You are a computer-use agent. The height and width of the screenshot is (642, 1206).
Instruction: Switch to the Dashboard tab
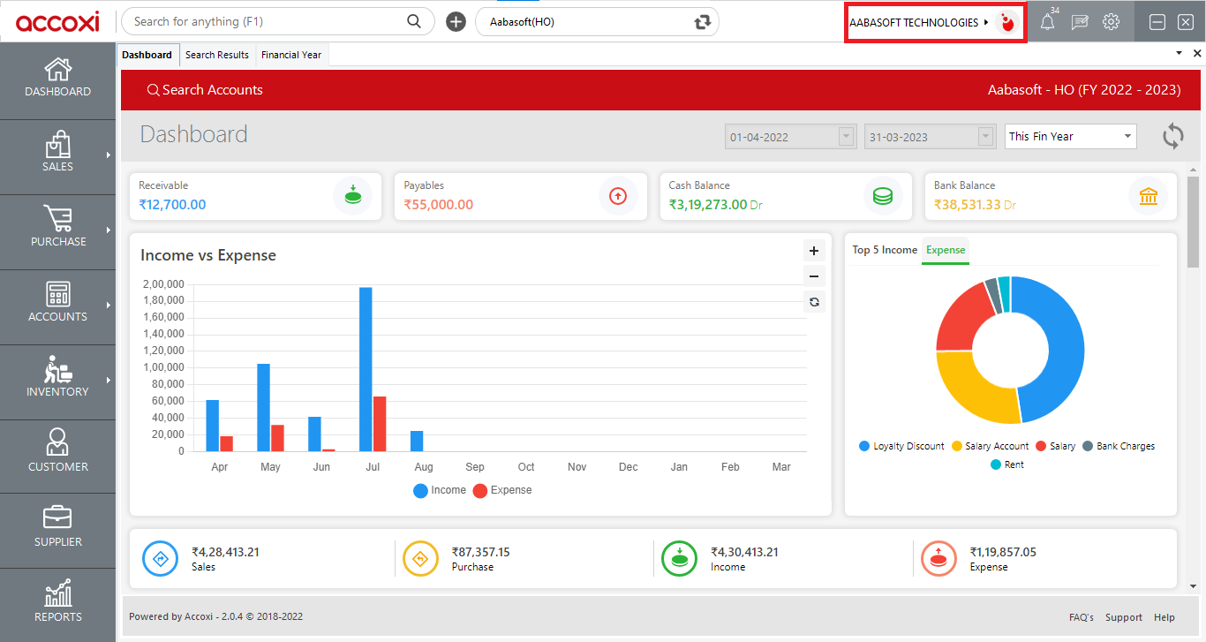click(x=147, y=55)
